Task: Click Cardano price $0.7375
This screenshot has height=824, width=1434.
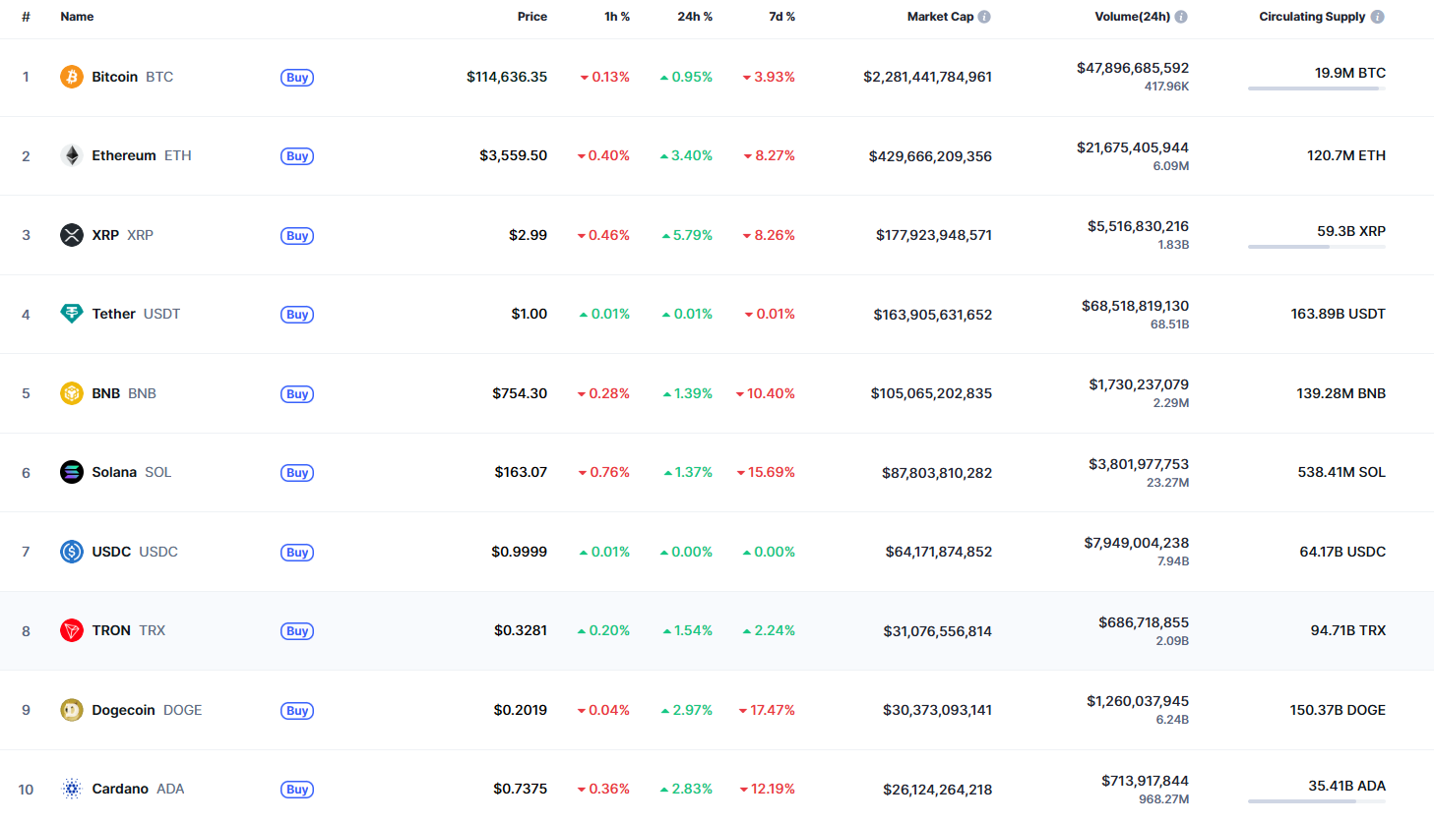Action: point(521,789)
